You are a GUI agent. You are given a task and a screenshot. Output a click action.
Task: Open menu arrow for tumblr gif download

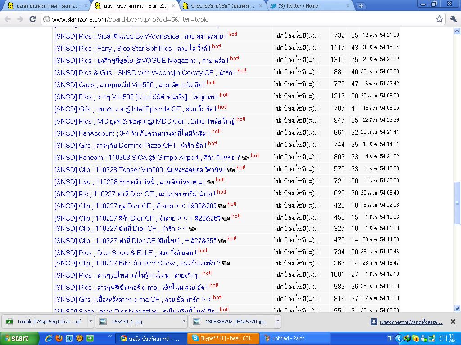(x=90, y=321)
